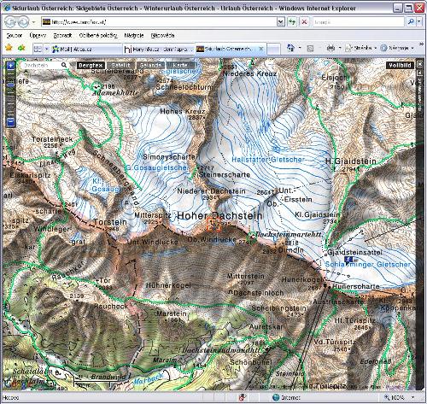Click the browser search box

click(358, 22)
